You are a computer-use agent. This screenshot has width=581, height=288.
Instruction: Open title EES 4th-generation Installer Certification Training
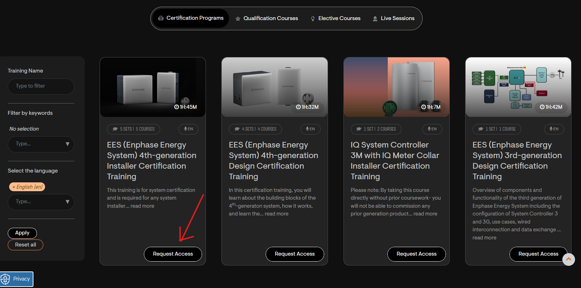[152, 161]
